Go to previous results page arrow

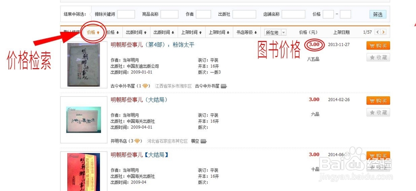click(x=378, y=32)
